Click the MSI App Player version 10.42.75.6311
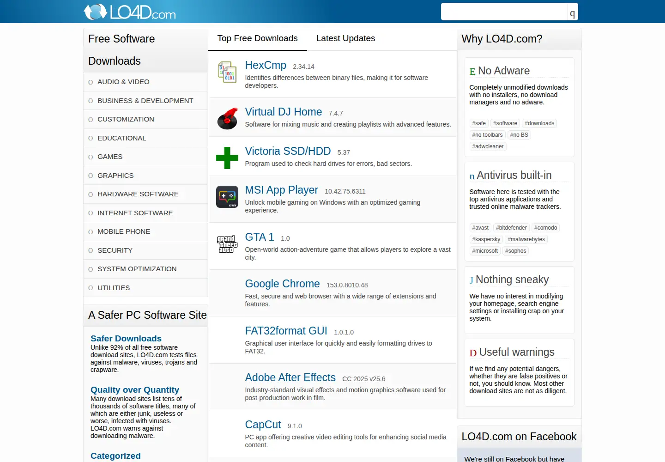 [345, 191]
